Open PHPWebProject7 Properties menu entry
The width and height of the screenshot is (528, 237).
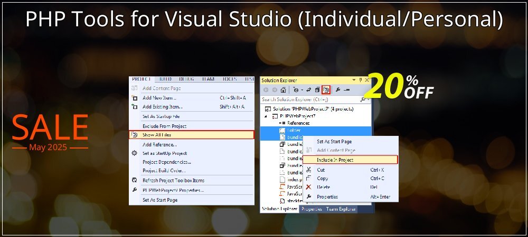point(192,190)
